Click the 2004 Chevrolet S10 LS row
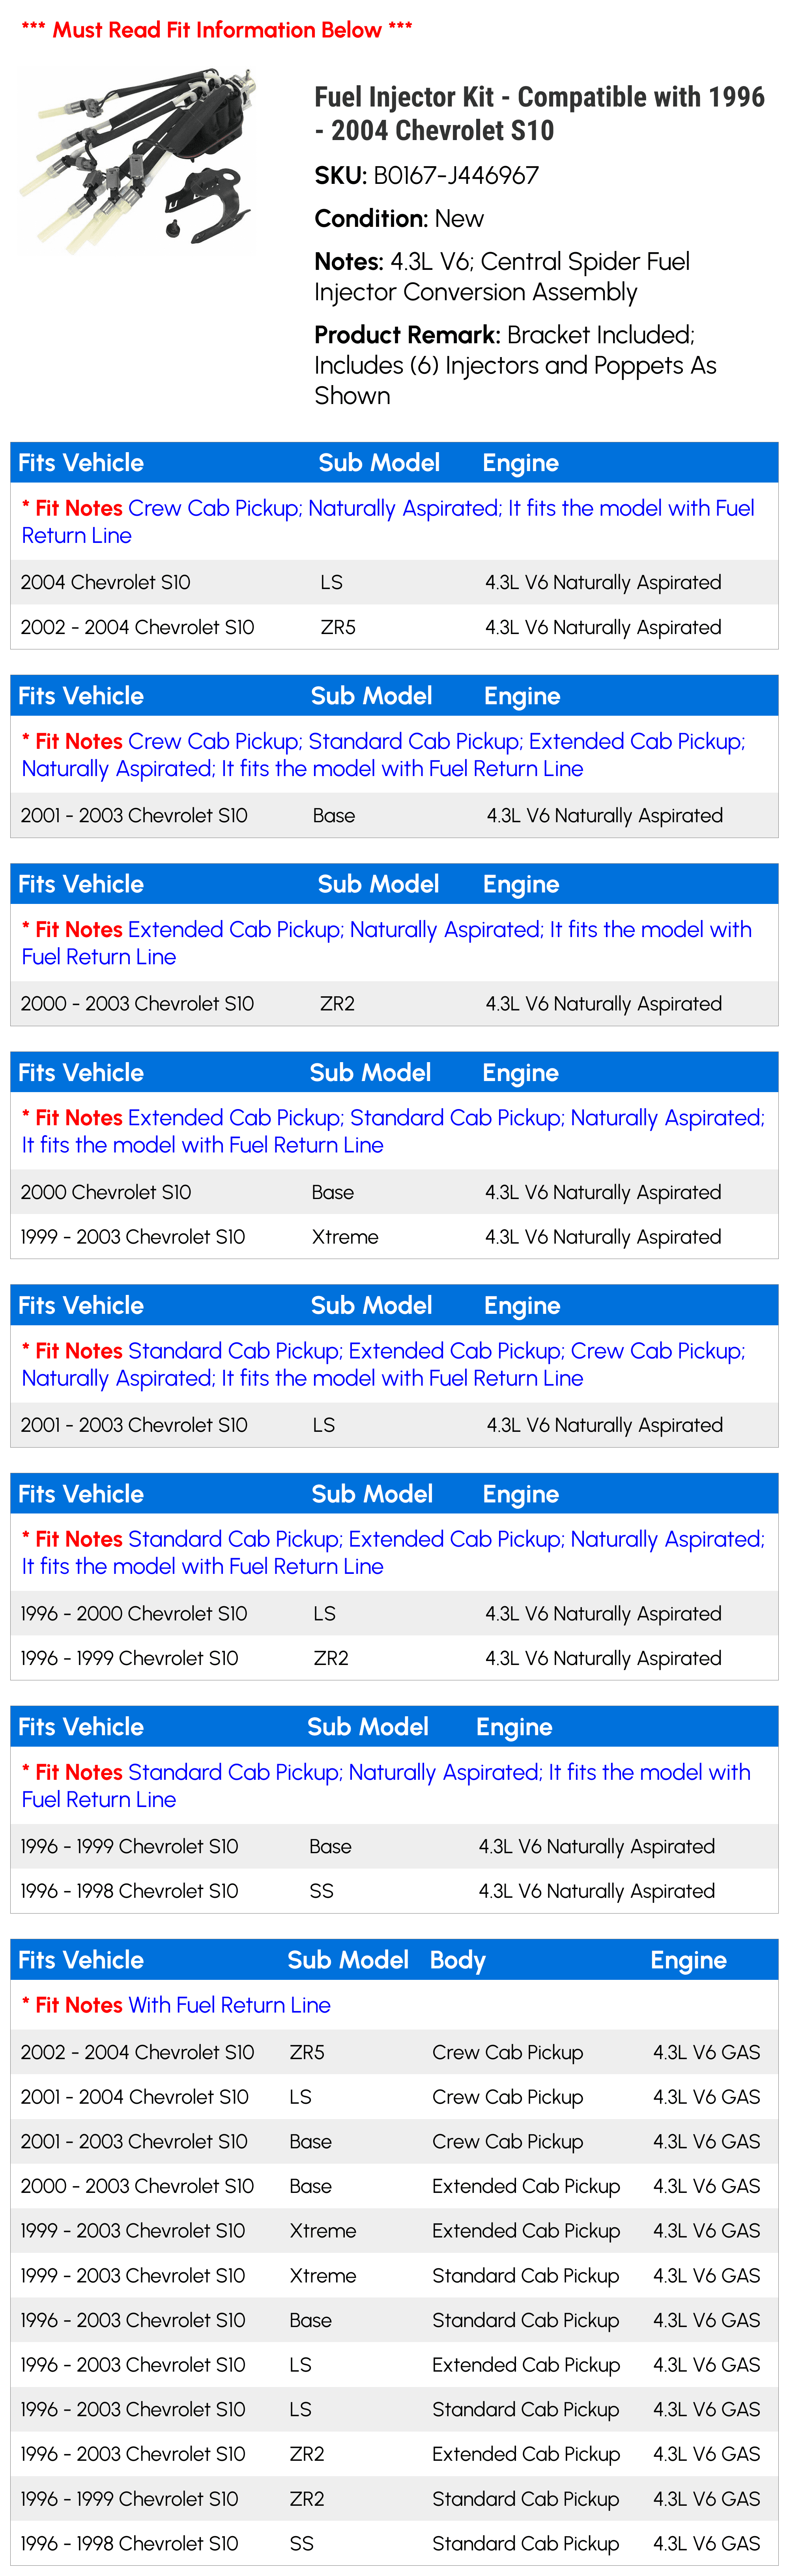Image resolution: width=789 pixels, height=2576 pixels. (394, 582)
